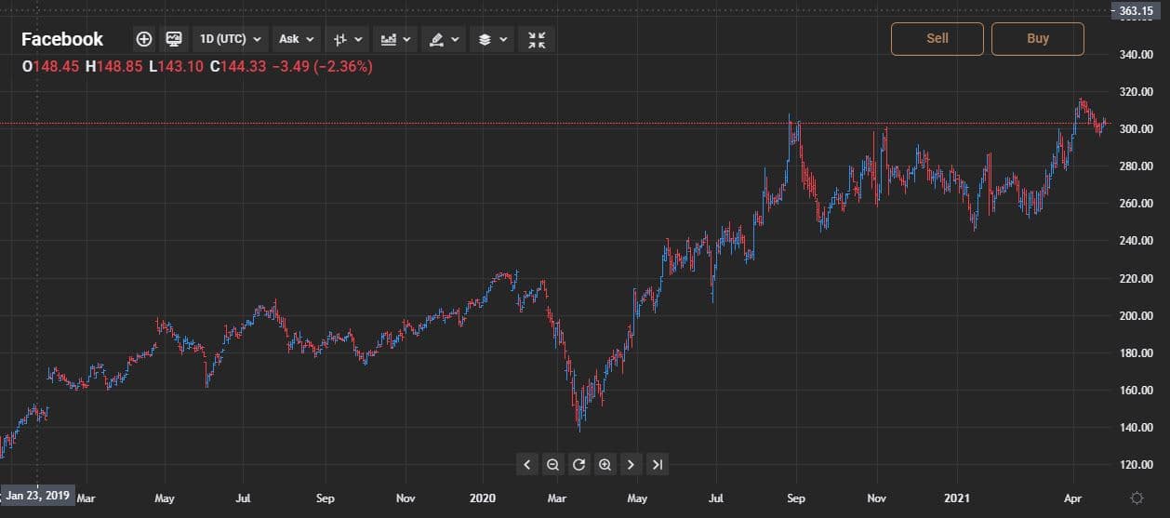Move chart left with back arrow
The width and height of the screenshot is (1170, 518).
pyautogui.click(x=527, y=464)
